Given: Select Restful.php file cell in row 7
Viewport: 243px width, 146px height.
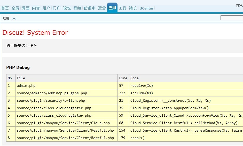Looking at the screenshot, I should (66, 130).
